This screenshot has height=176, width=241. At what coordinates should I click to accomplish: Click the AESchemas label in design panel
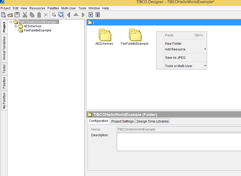click(104, 44)
